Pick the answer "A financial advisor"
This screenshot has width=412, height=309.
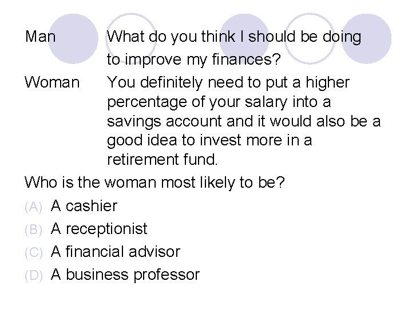pyautogui.click(x=116, y=252)
